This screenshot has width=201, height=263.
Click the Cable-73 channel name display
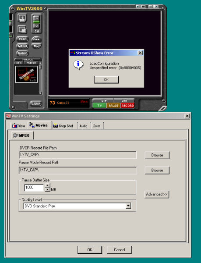click(63, 103)
